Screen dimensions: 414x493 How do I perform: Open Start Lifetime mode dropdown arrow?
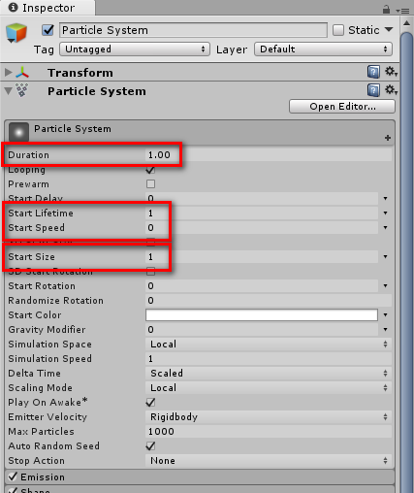(385, 213)
